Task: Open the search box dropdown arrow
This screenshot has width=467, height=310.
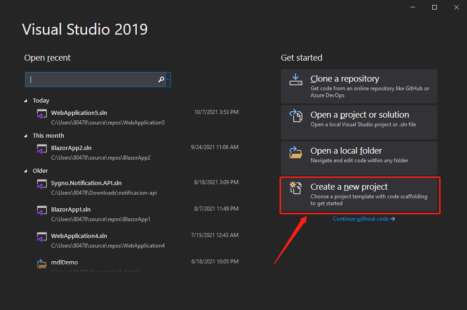Action: pyautogui.click(x=168, y=79)
